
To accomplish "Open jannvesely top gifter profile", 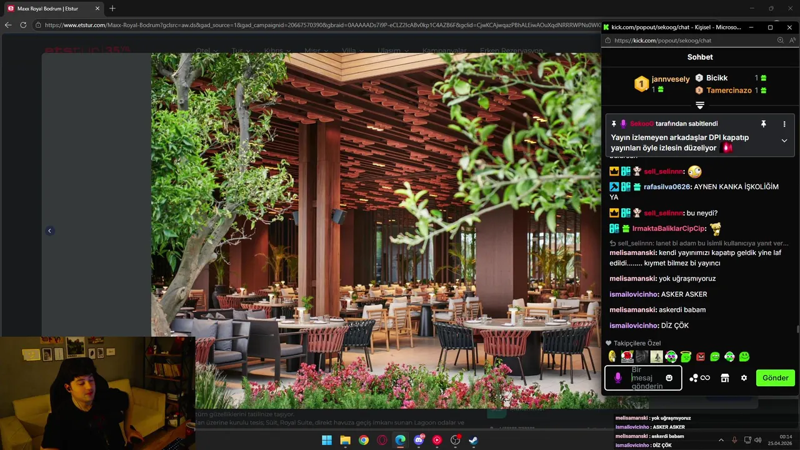I will coord(671,79).
